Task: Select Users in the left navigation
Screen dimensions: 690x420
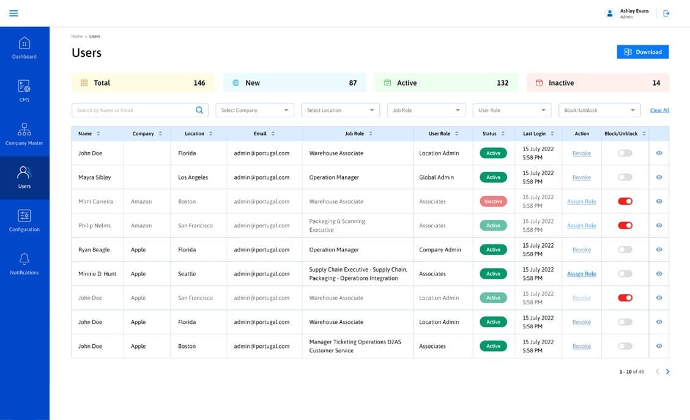Action: 24,177
